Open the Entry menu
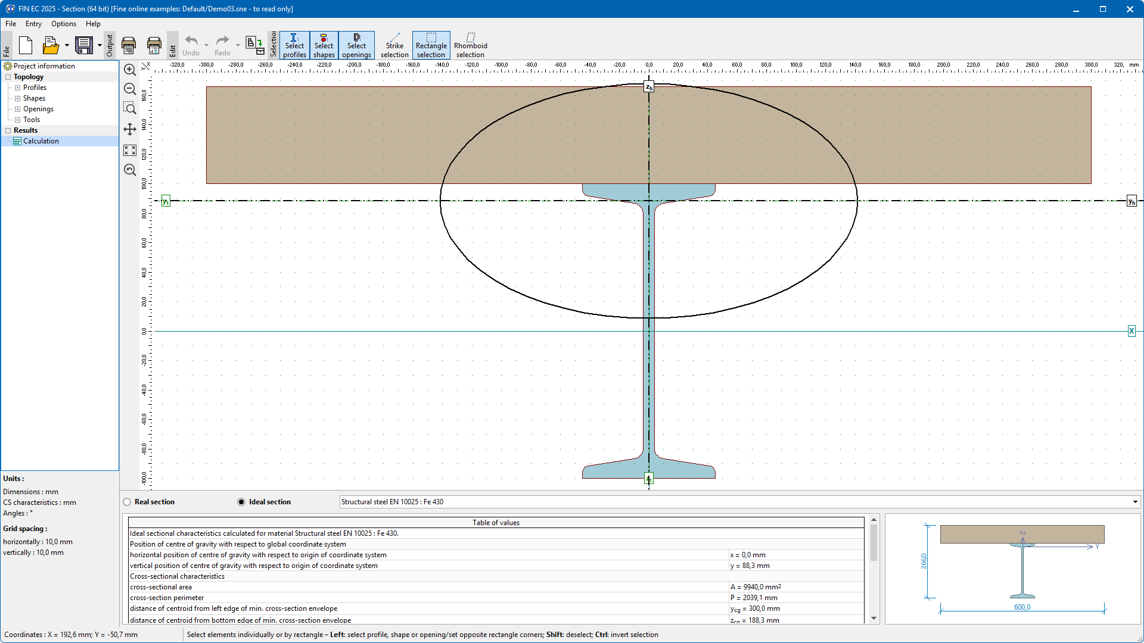The height and width of the screenshot is (643, 1144). 33,24
